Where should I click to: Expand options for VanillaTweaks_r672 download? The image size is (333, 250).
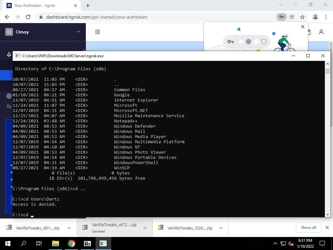(x=145, y=228)
